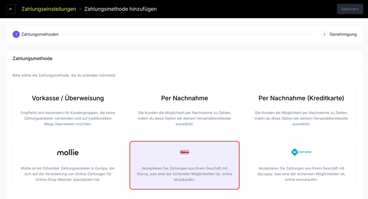
Task: Click the Speichern button
Action: pos(350,9)
